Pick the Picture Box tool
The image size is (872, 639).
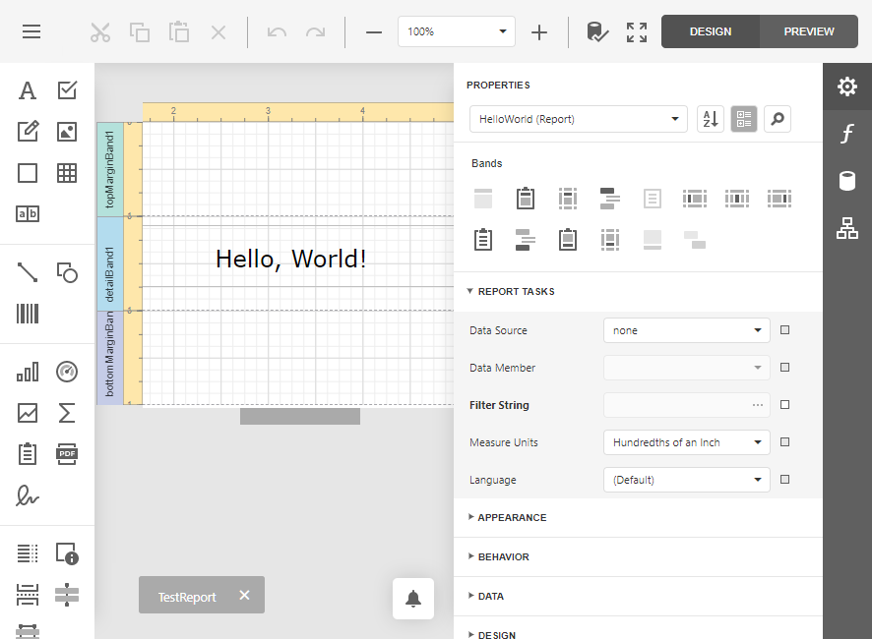point(67,131)
